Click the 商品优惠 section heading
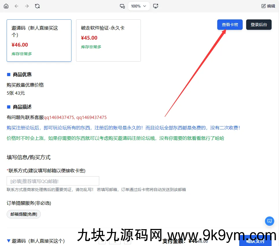 pyautogui.click(x=22, y=74)
